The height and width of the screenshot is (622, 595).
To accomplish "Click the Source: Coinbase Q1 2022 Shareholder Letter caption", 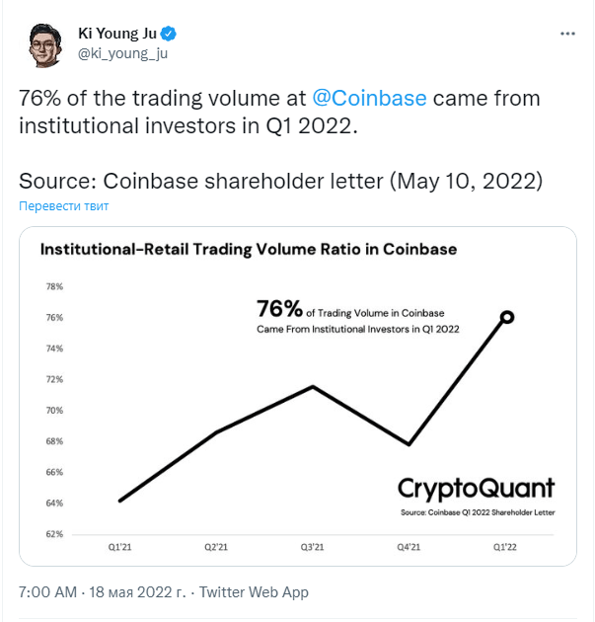I will [478, 512].
